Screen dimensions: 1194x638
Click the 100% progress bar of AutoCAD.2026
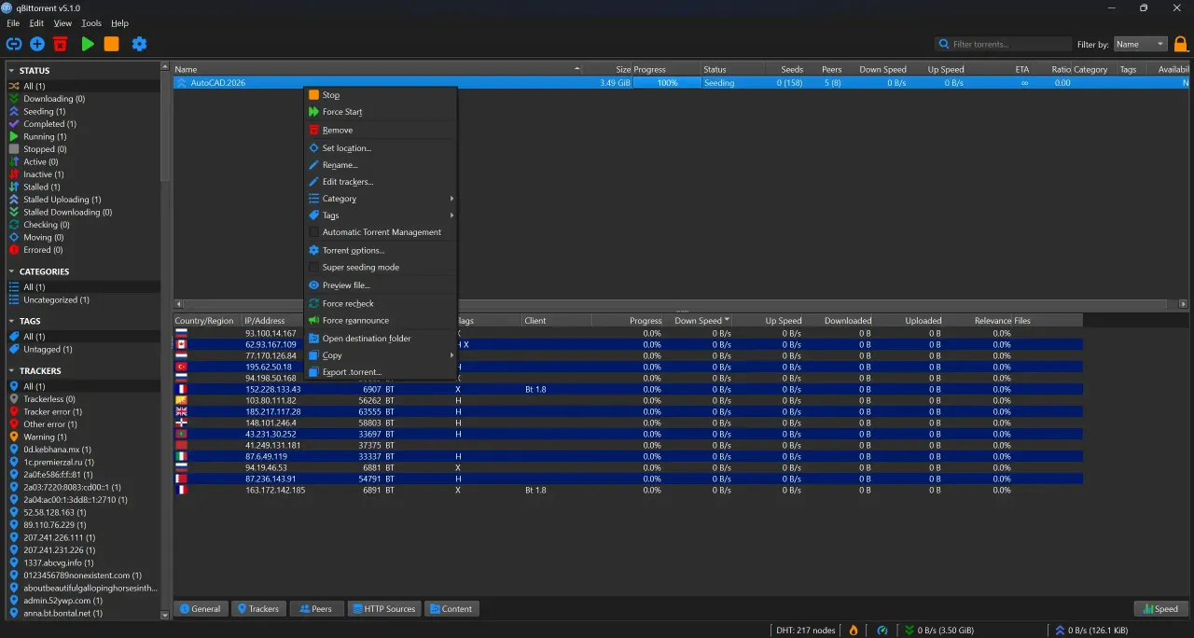[x=666, y=83]
